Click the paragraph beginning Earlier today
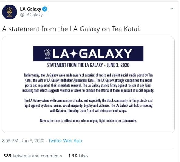180x162 pixels. (x=88, y=83)
